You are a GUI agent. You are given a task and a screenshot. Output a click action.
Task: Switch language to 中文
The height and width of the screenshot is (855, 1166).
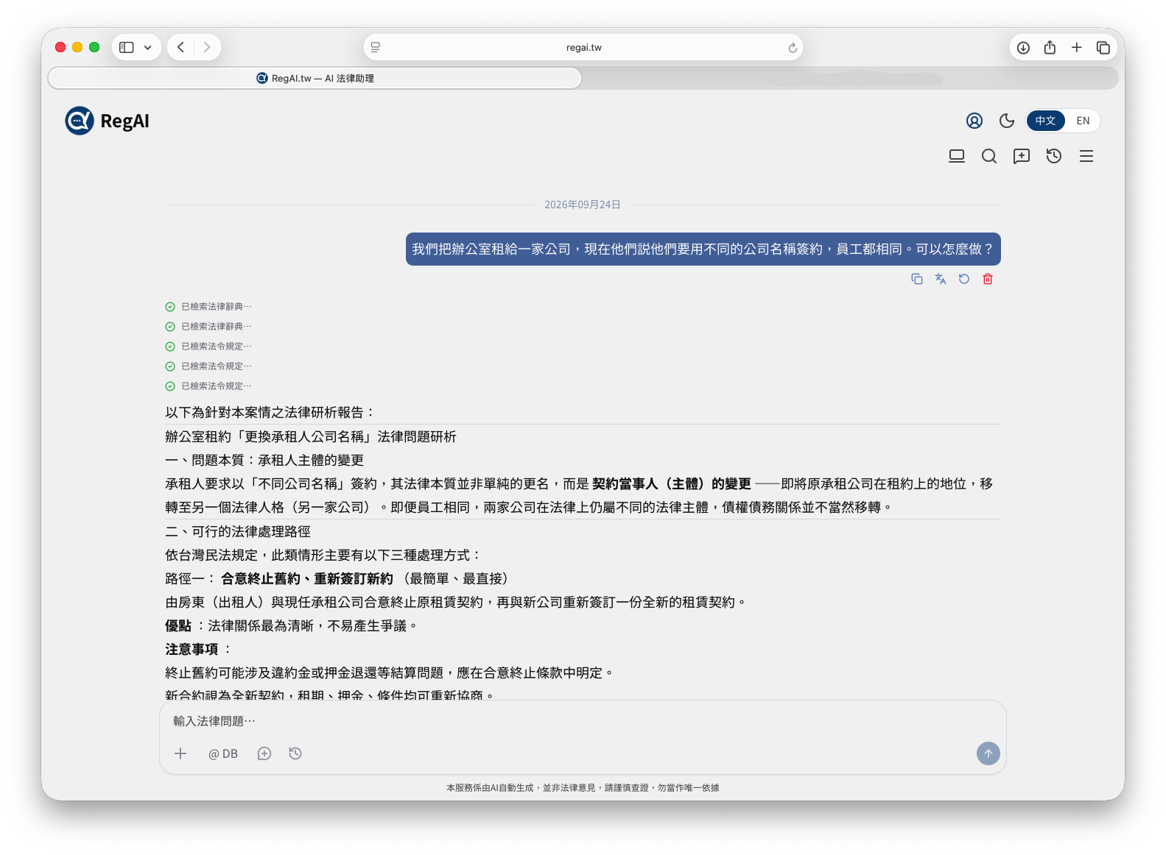coord(1045,121)
